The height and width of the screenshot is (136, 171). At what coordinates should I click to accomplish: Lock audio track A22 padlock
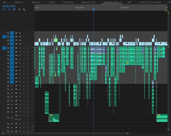pyautogui.click(x=8, y=131)
